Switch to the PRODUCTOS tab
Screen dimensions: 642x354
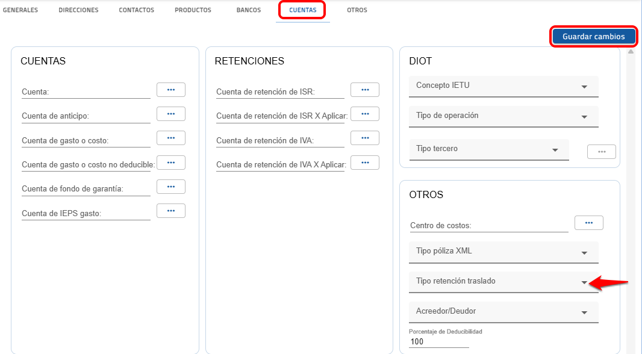pyautogui.click(x=193, y=10)
